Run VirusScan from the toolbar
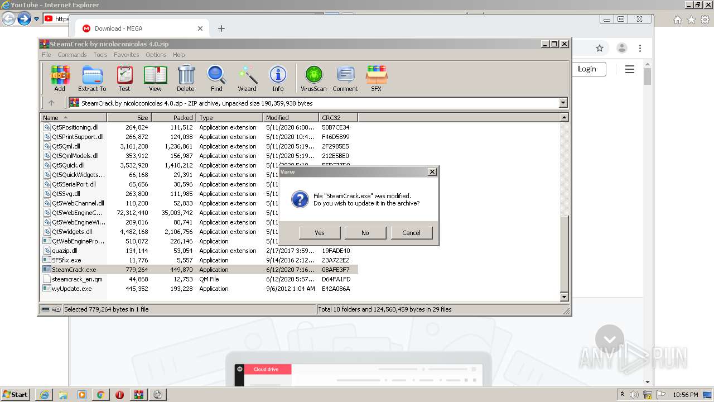Image resolution: width=714 pixels, height=402 pixels. tap(313, 78)
